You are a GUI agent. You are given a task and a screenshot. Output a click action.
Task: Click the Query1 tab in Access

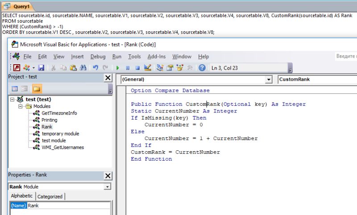(17, 6)
